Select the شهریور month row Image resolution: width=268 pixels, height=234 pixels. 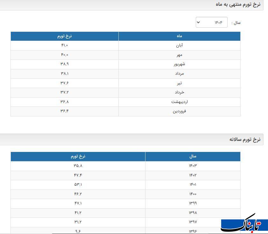pos(179,64)
